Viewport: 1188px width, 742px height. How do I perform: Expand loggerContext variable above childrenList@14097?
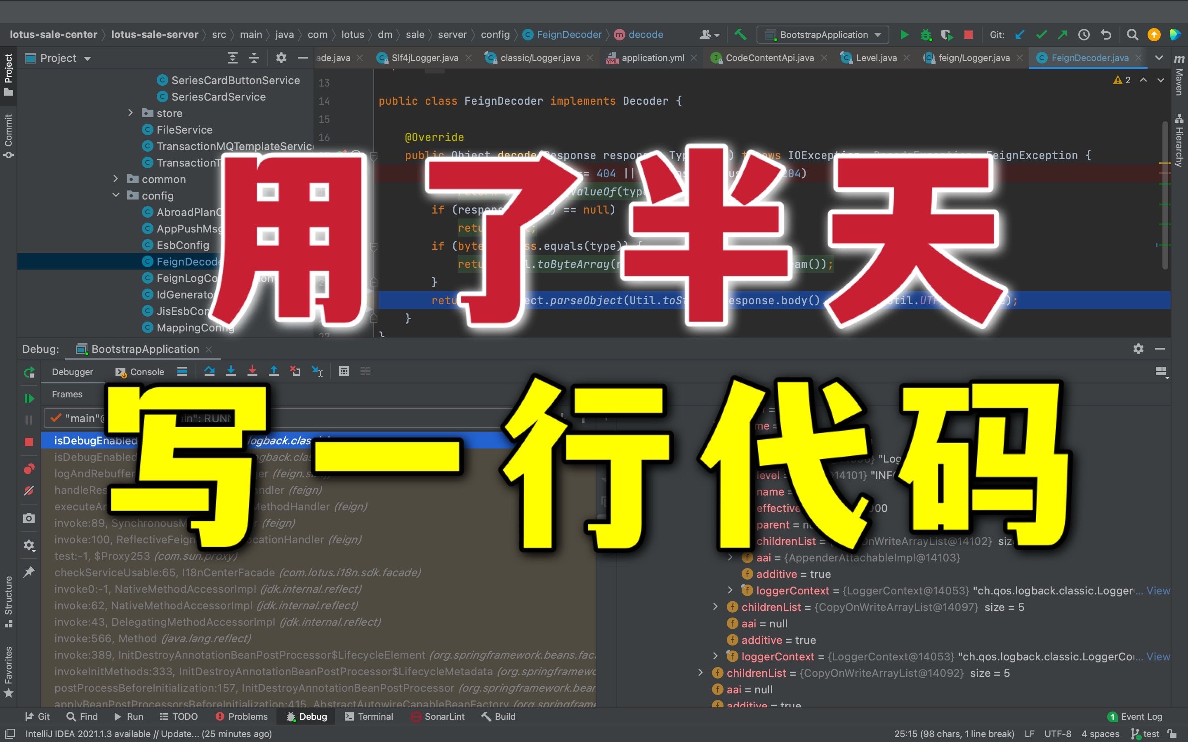(x=730, y=590)
